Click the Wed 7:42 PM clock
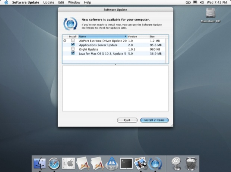Screen dimensions: 231x172 click(217, 3)
